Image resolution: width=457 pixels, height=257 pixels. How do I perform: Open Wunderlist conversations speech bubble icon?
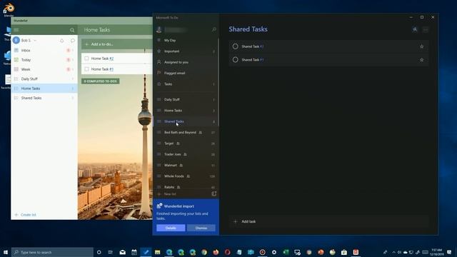(73, 41)
